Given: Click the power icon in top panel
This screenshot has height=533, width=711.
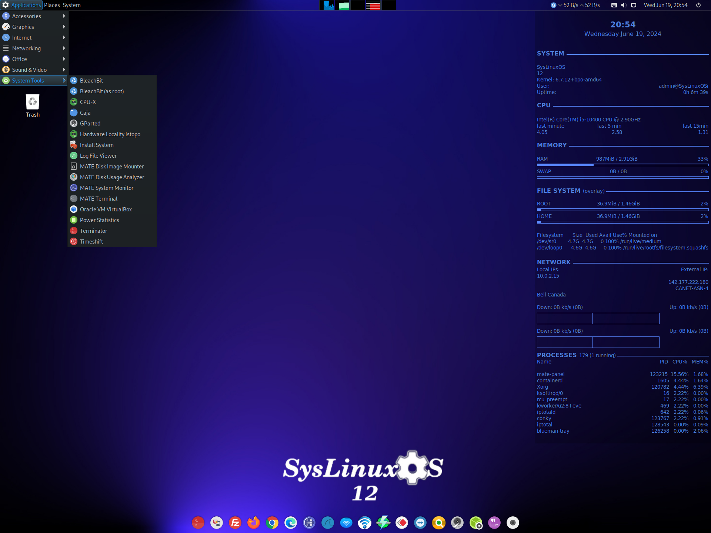Looking at the screenshot, I should [698, 5].
